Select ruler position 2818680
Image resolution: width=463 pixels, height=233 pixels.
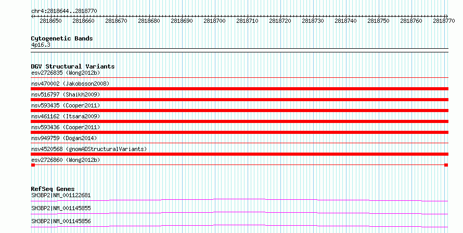click(x=149, y=21)
